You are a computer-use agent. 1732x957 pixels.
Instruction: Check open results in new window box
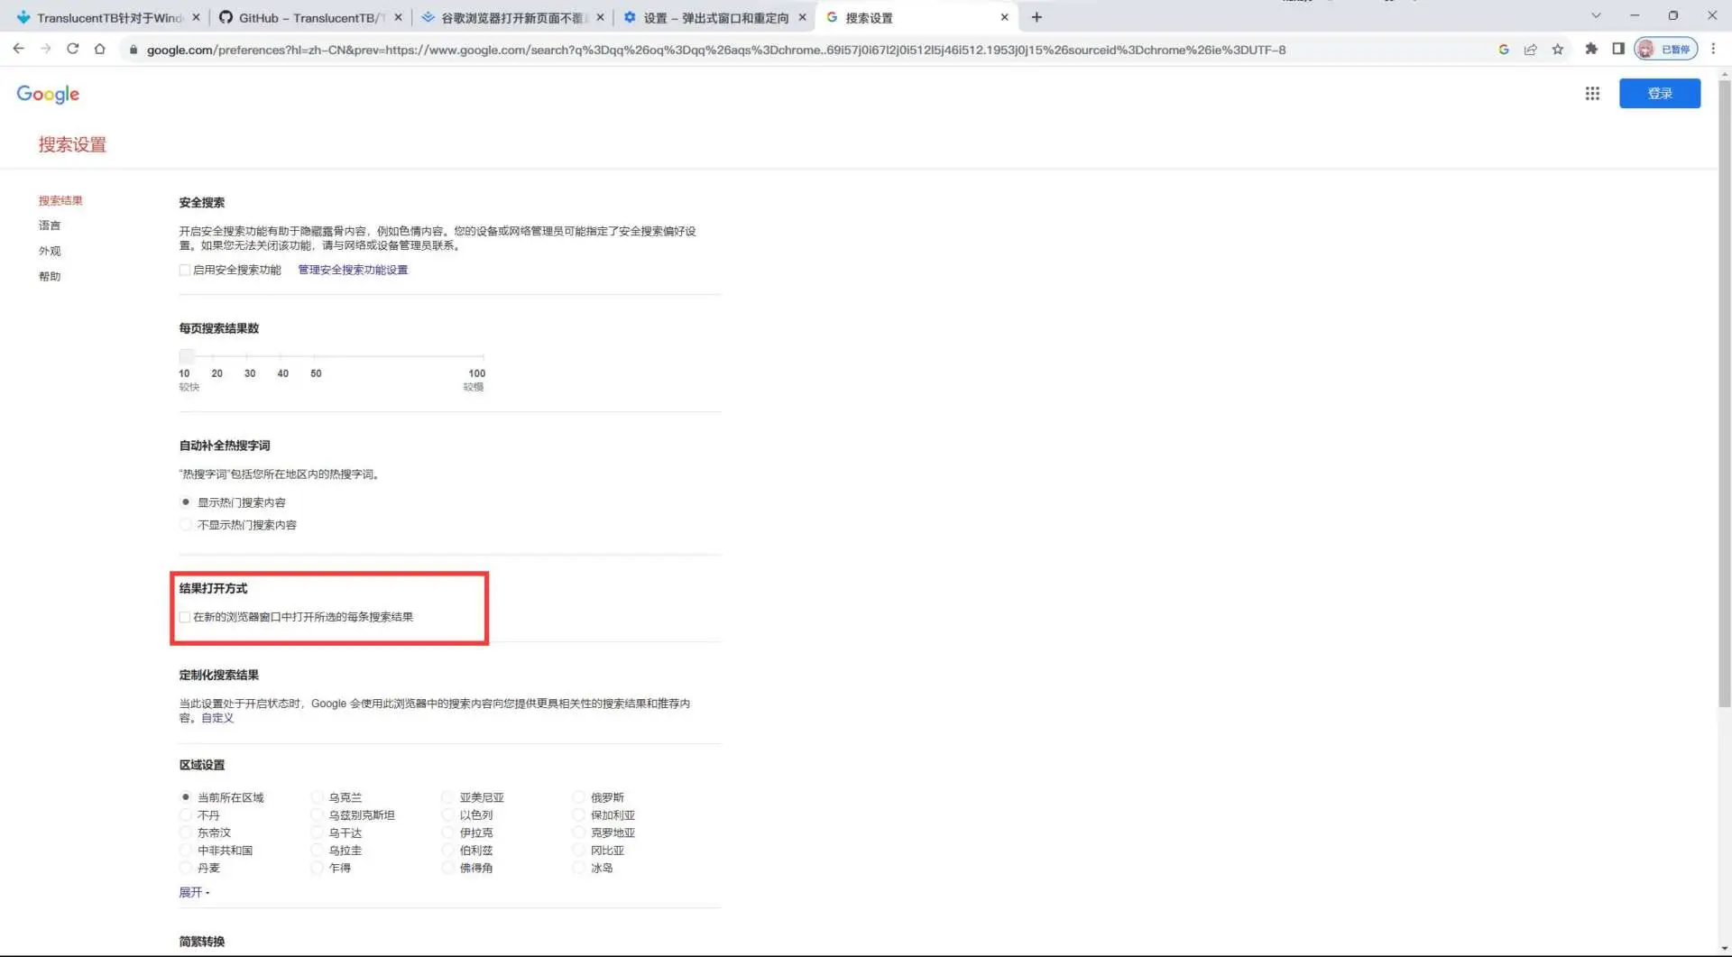click(185, 617)
